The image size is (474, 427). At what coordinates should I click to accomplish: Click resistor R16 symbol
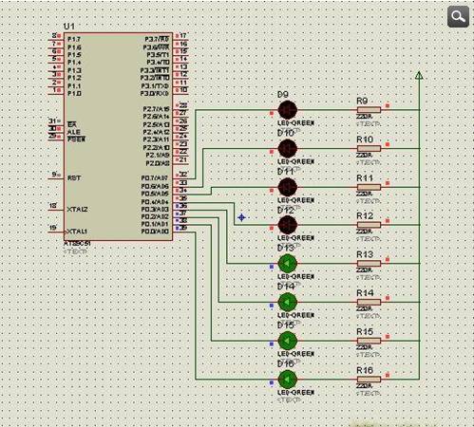[x=369, y=380]
